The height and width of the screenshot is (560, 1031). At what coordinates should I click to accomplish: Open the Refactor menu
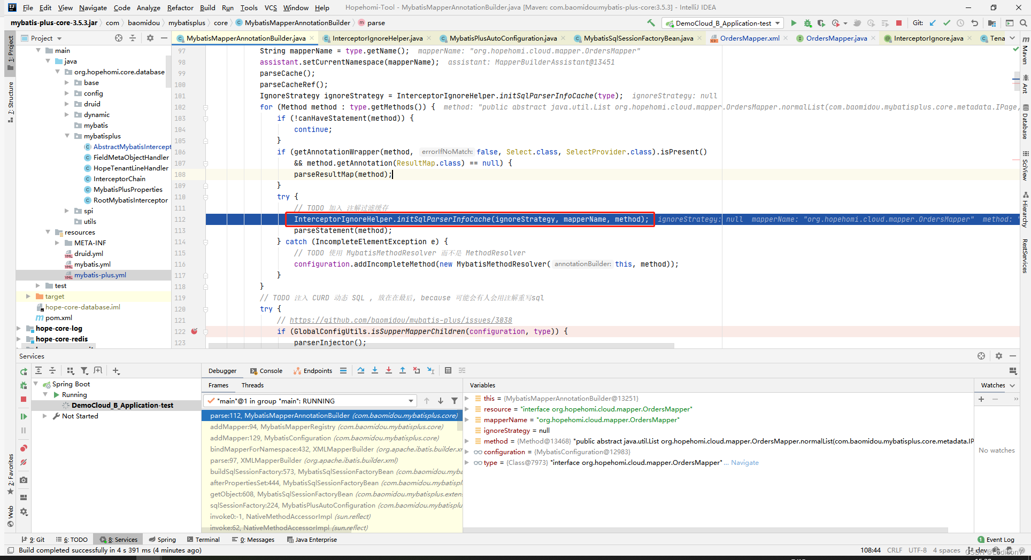coord(180,7)
